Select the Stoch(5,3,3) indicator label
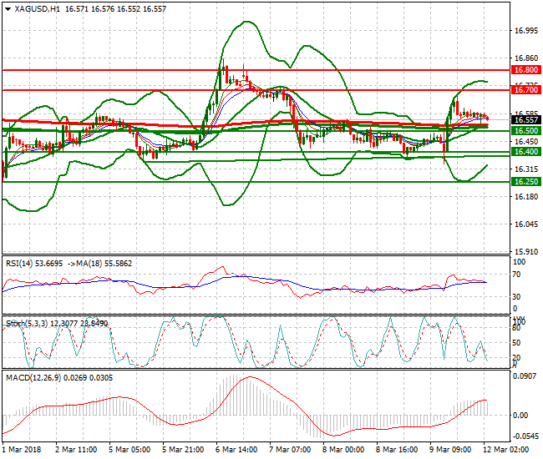The width and height of the screenshot is (543, 459). pyautogui.click(x=27, y=322)
